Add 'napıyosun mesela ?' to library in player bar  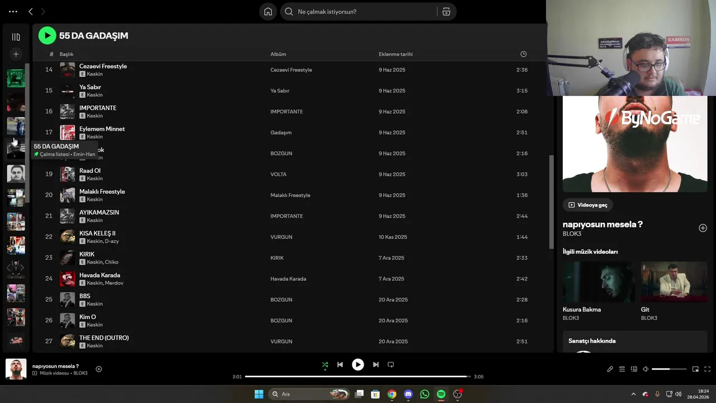tap(99, 369)
